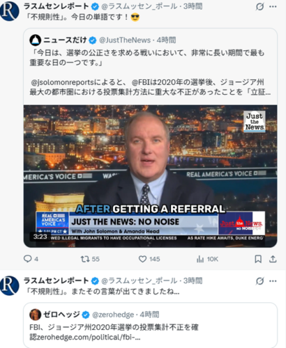Open the three-dot menu on second post

click(273, 281)
